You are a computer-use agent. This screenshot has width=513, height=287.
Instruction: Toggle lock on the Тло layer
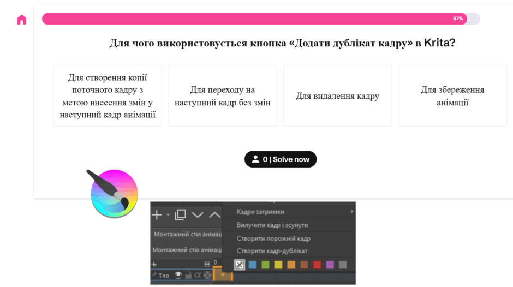coord(188,275)
